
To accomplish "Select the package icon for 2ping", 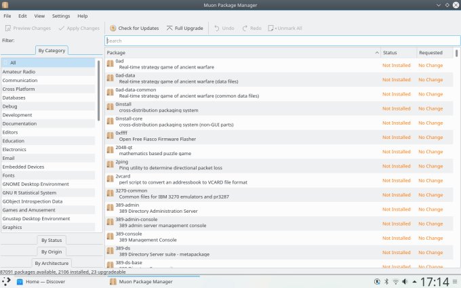I will 111,164.
